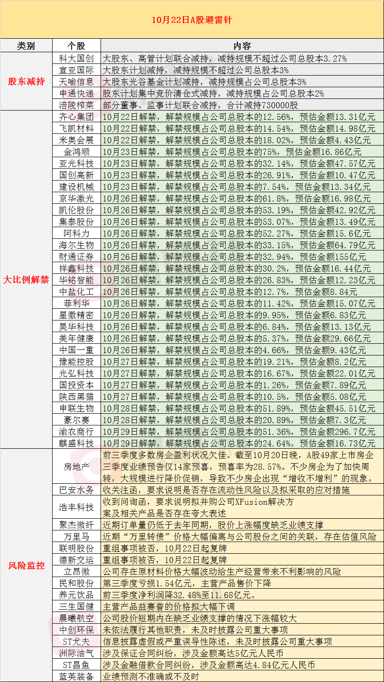The image size is (384, 682).
Task: Highlight the '昊华科技' cell
Action: [76, 327]
